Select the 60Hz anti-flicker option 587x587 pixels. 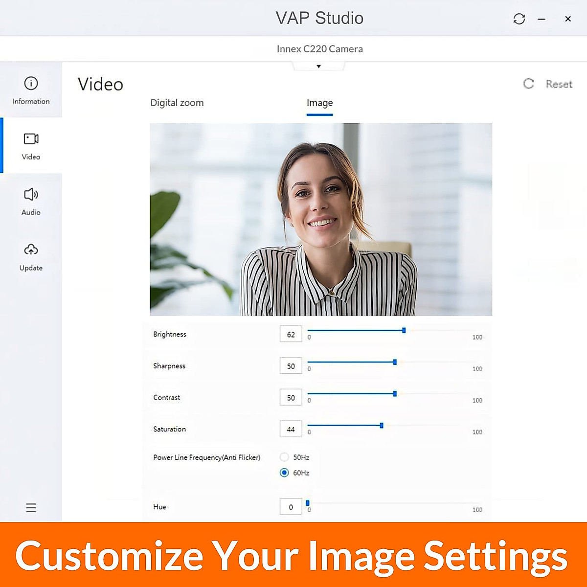pos(284,473)
